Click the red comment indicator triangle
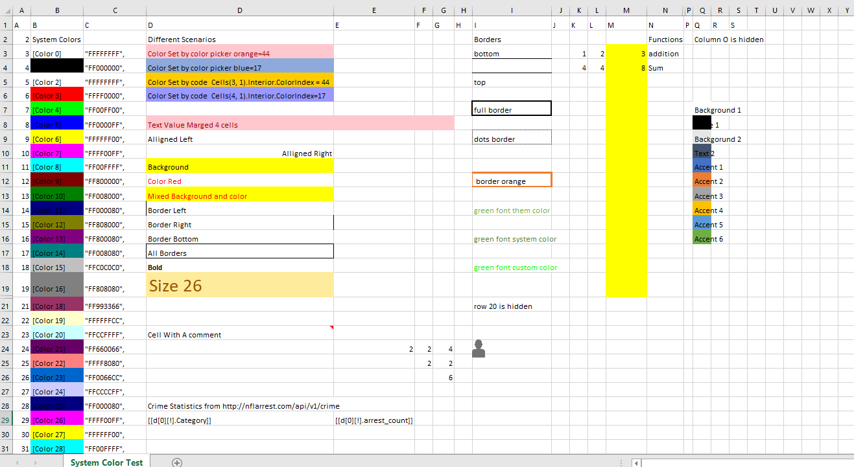Image resolution: width=854 pixels, height=467 pixels. (331, 328)
